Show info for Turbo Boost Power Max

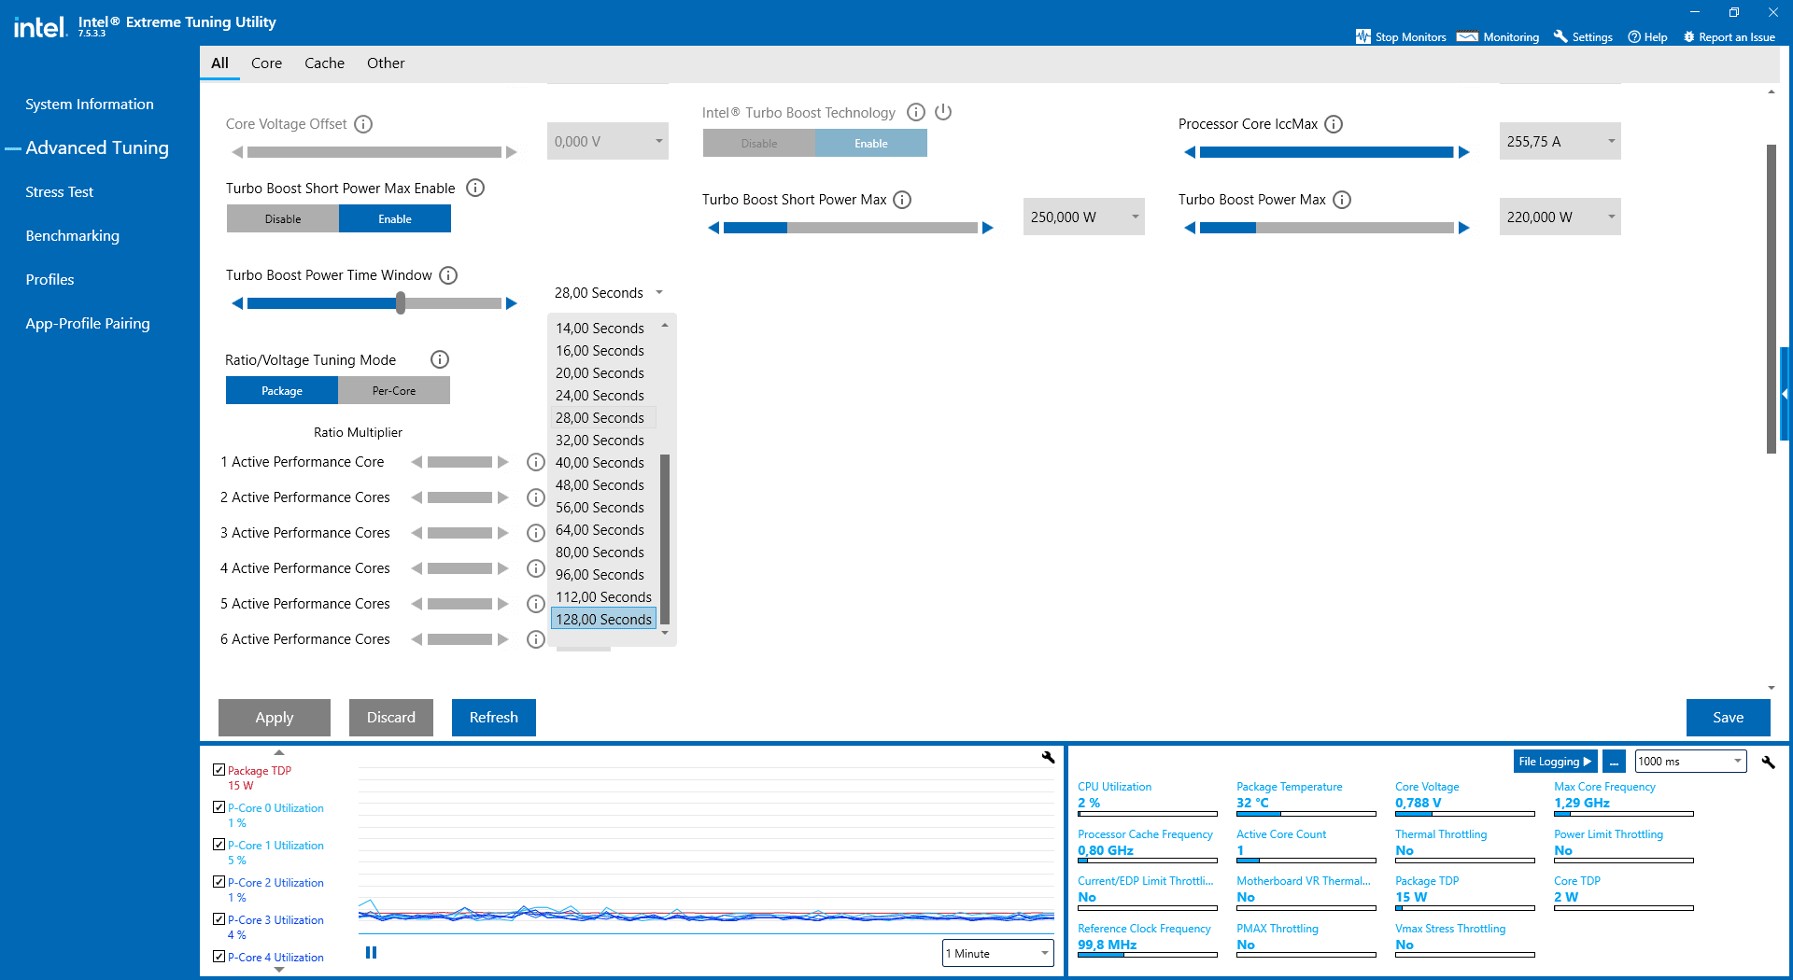1342,200
